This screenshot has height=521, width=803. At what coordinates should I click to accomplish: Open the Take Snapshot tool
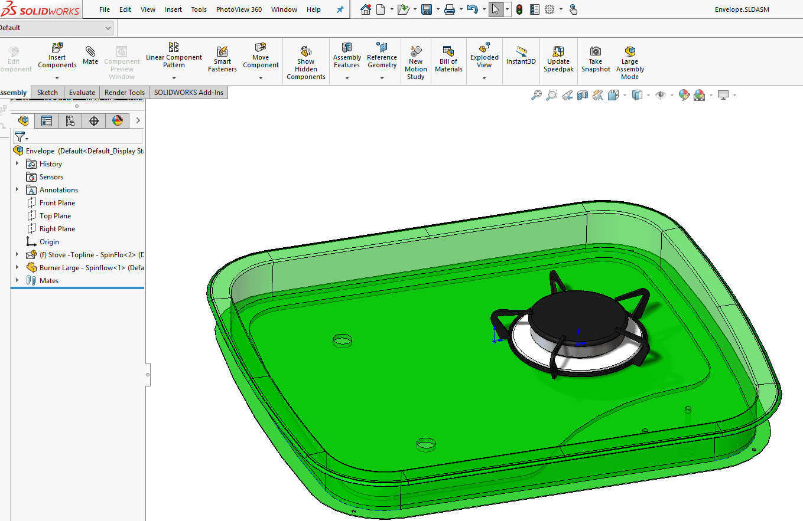[595, 57]
